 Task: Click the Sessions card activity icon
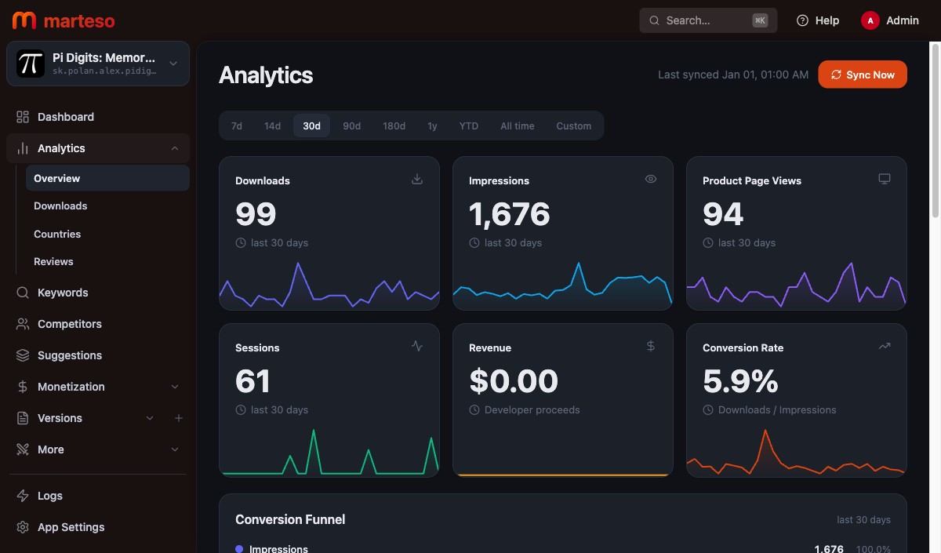(417, 346)
